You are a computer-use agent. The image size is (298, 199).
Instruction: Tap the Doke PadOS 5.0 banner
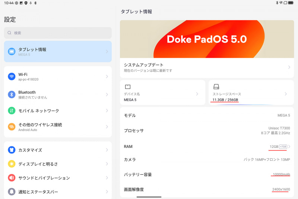tap(207, 39)
